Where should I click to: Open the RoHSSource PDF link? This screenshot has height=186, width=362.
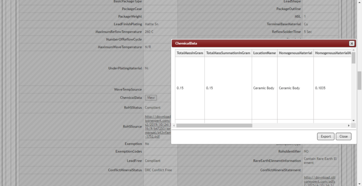point(158,127)
